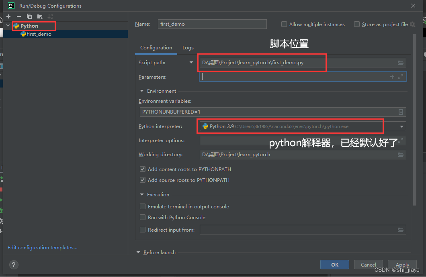The image size is (426, 277).
Task: Switch to the Logs tab
Action: (x=188, y=48)
